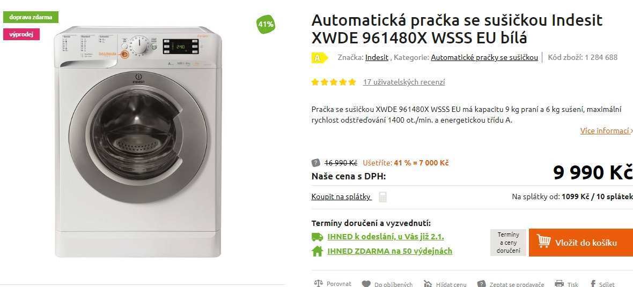The image size is (633, 287).
Task: Open the Indesit brand link
Action: [x=377, y=57]
